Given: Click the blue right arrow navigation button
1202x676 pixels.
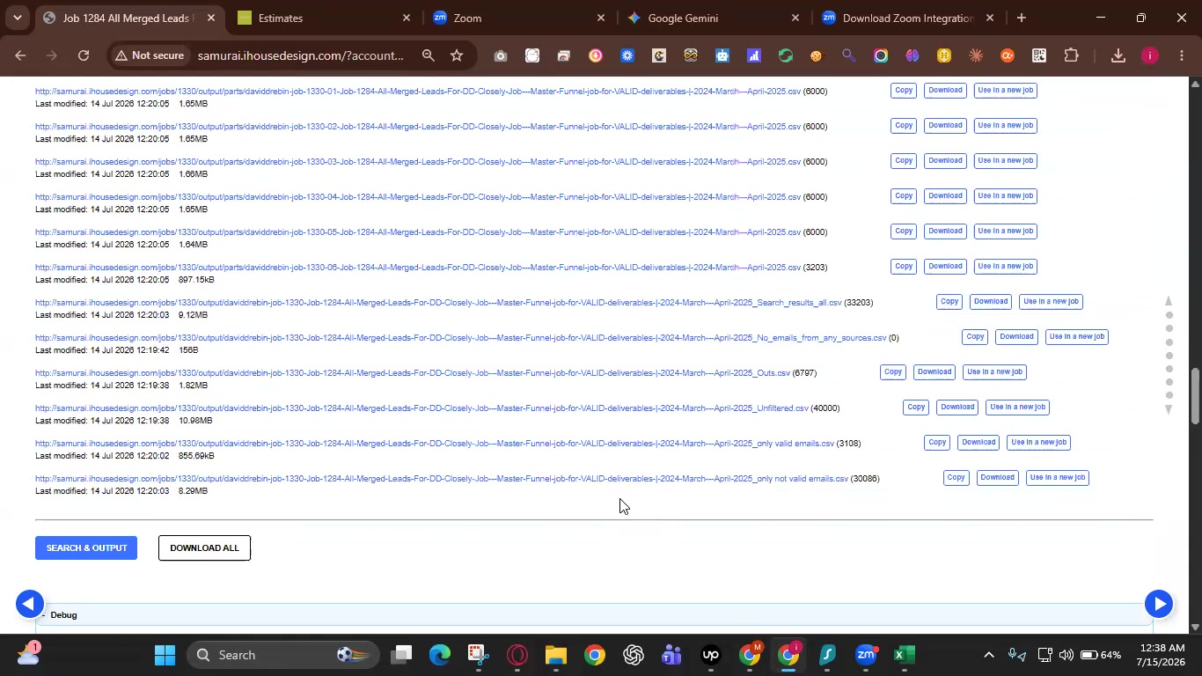Looking at the screenshot, I should click(x=1159, y=604).
